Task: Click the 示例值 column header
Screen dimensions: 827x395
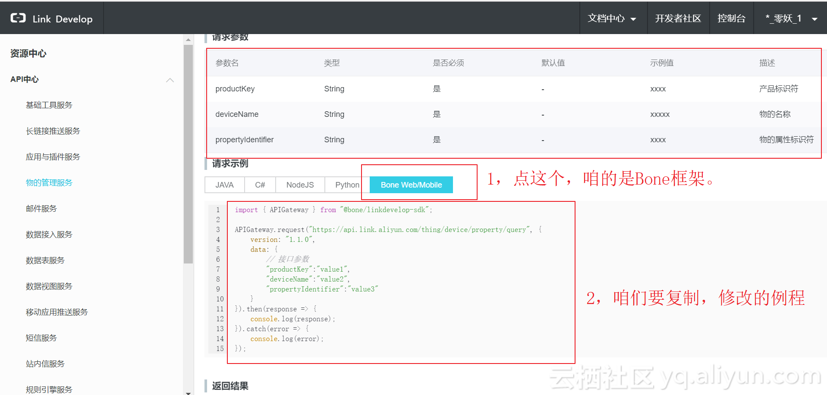Action: (x=662, y=63)
